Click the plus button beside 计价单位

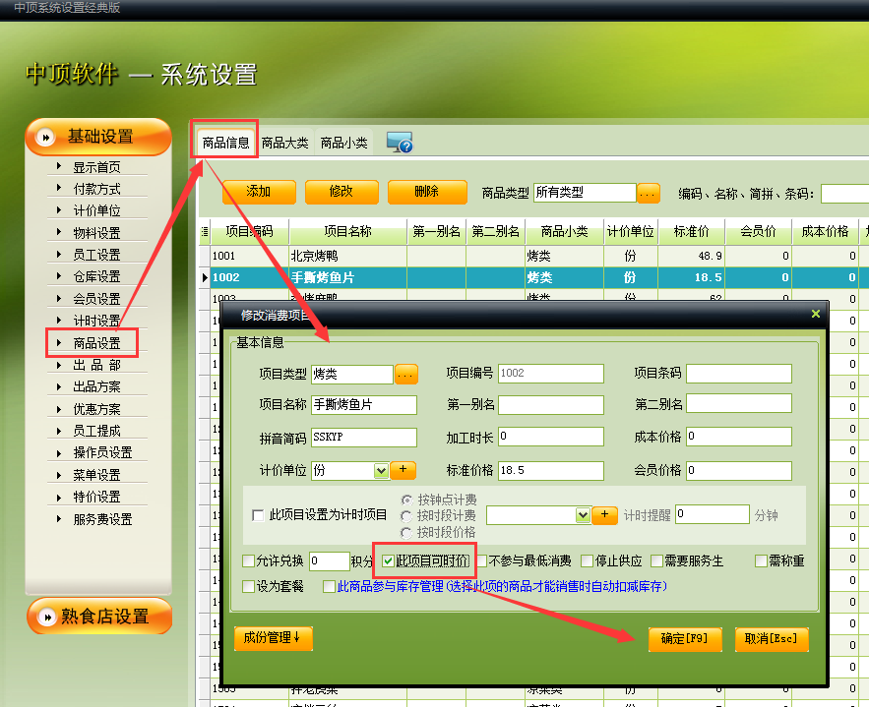pyautogui.click(x=403, y=470)
